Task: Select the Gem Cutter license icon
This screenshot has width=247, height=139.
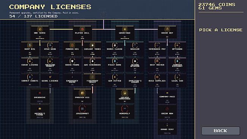Action: click(115, 77)
